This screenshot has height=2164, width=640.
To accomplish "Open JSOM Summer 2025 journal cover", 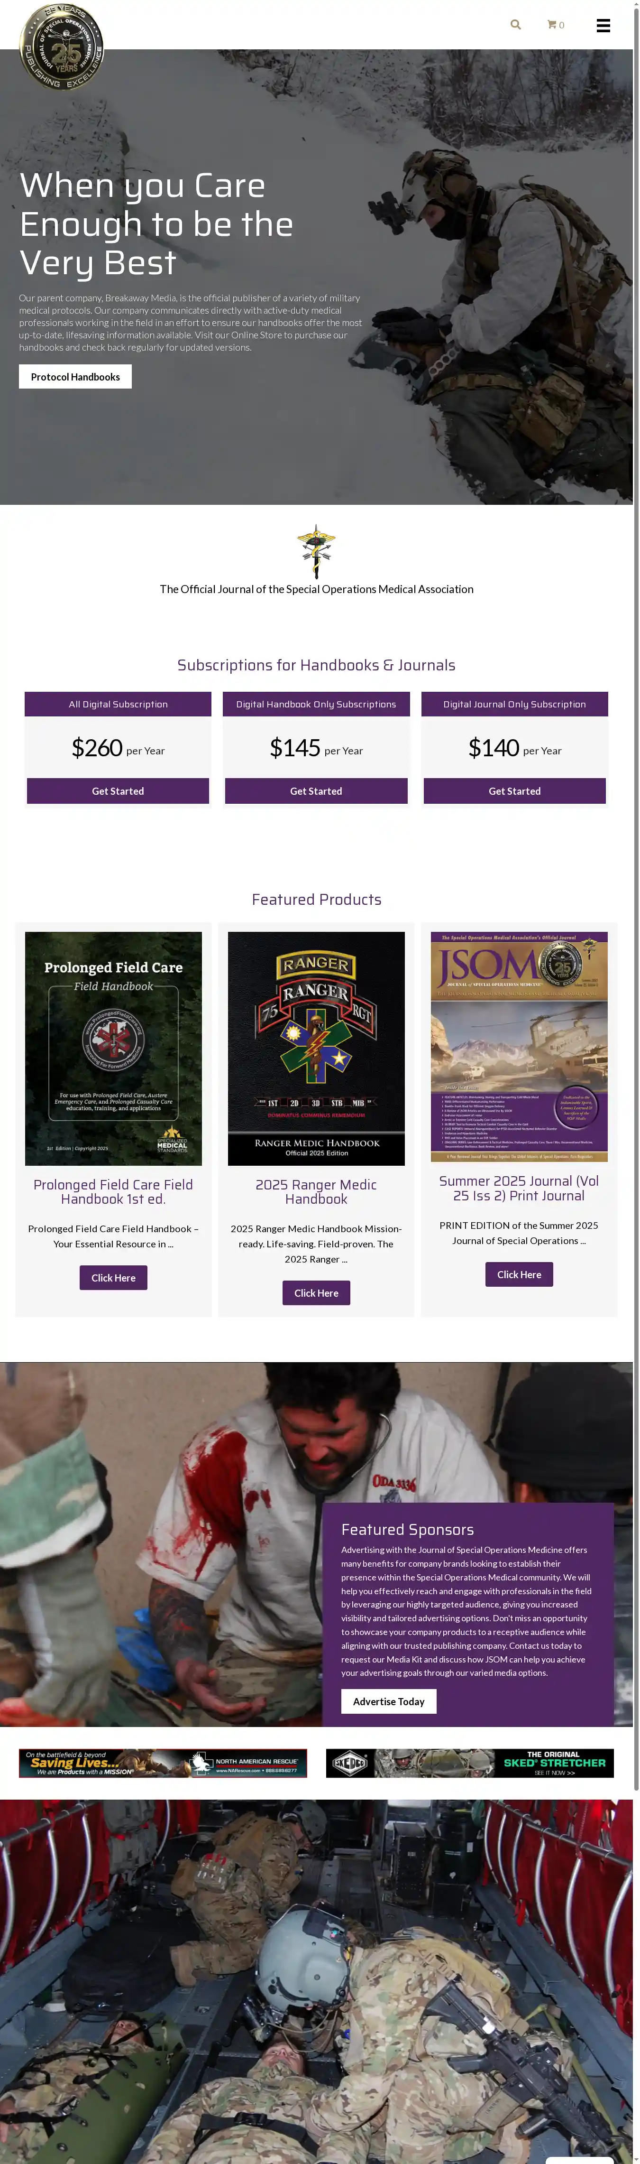I will click(519, 1047).
